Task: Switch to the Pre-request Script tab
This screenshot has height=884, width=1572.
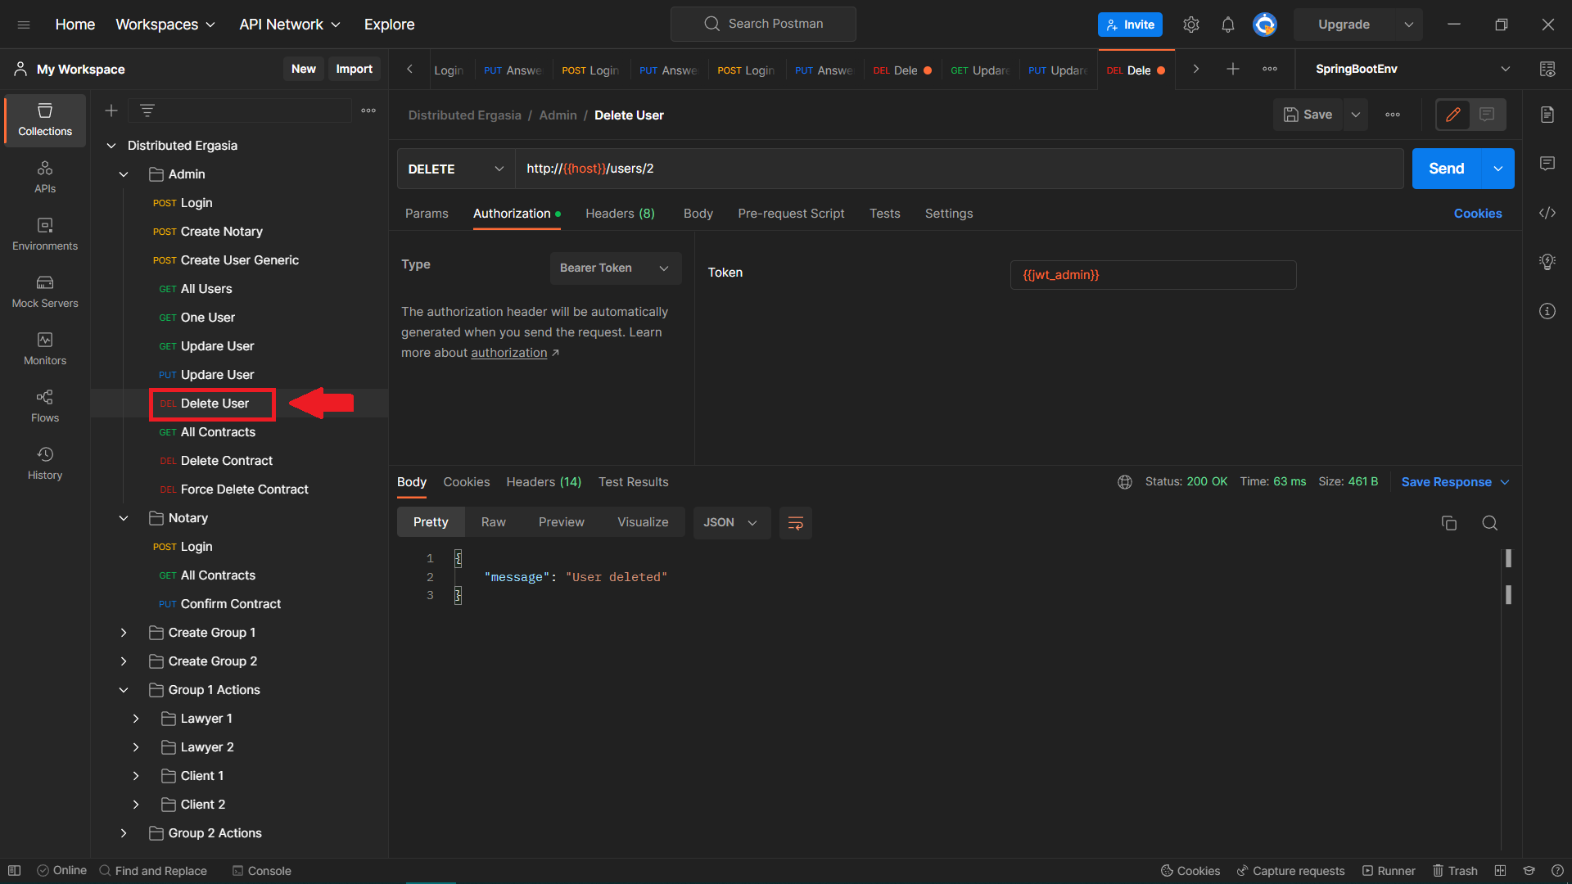Action: [791, 214]
